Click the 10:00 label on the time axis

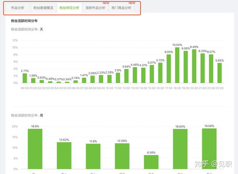109,88
